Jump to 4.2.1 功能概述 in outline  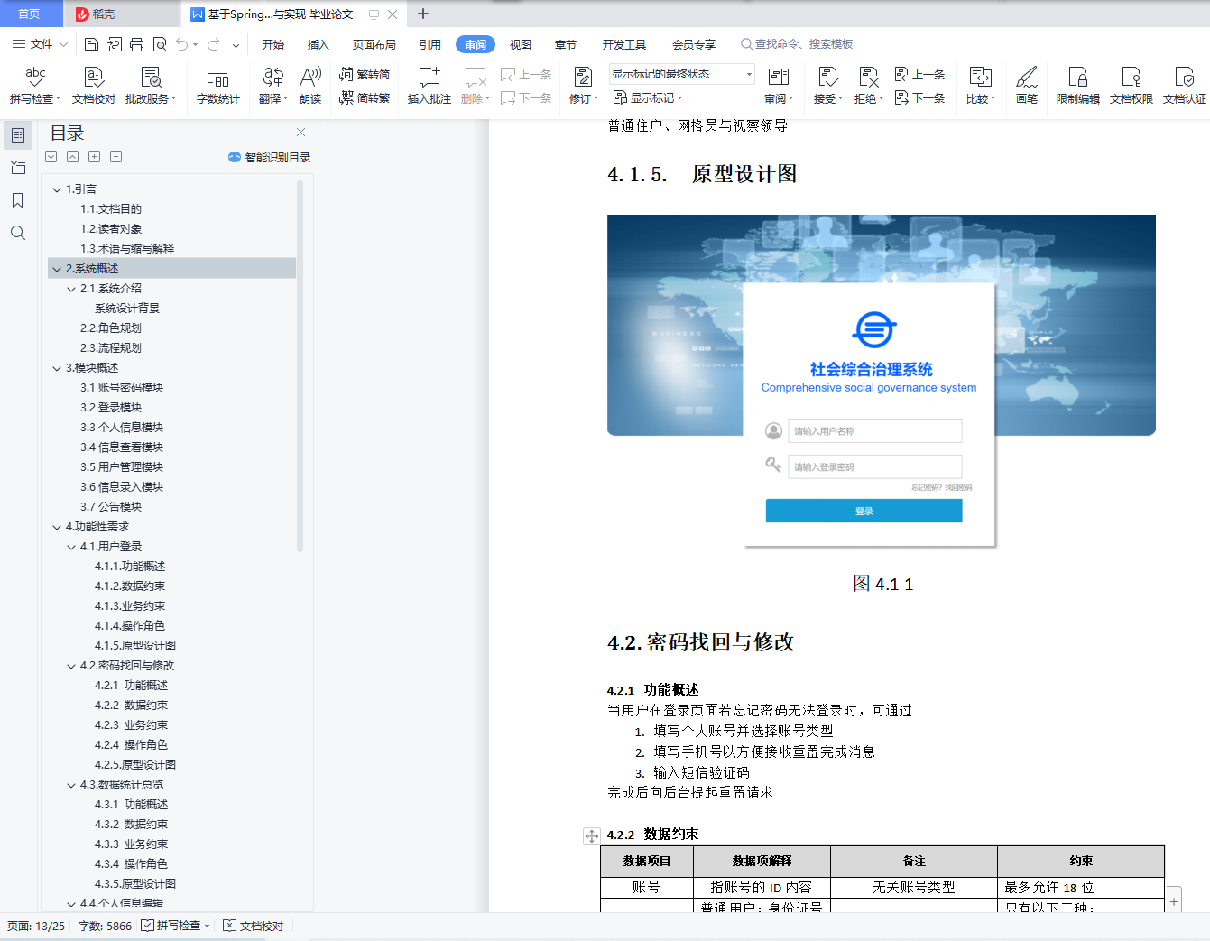pyautogui.click(x=132, y=686)
